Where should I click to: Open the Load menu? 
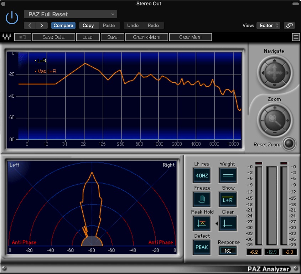88,37
